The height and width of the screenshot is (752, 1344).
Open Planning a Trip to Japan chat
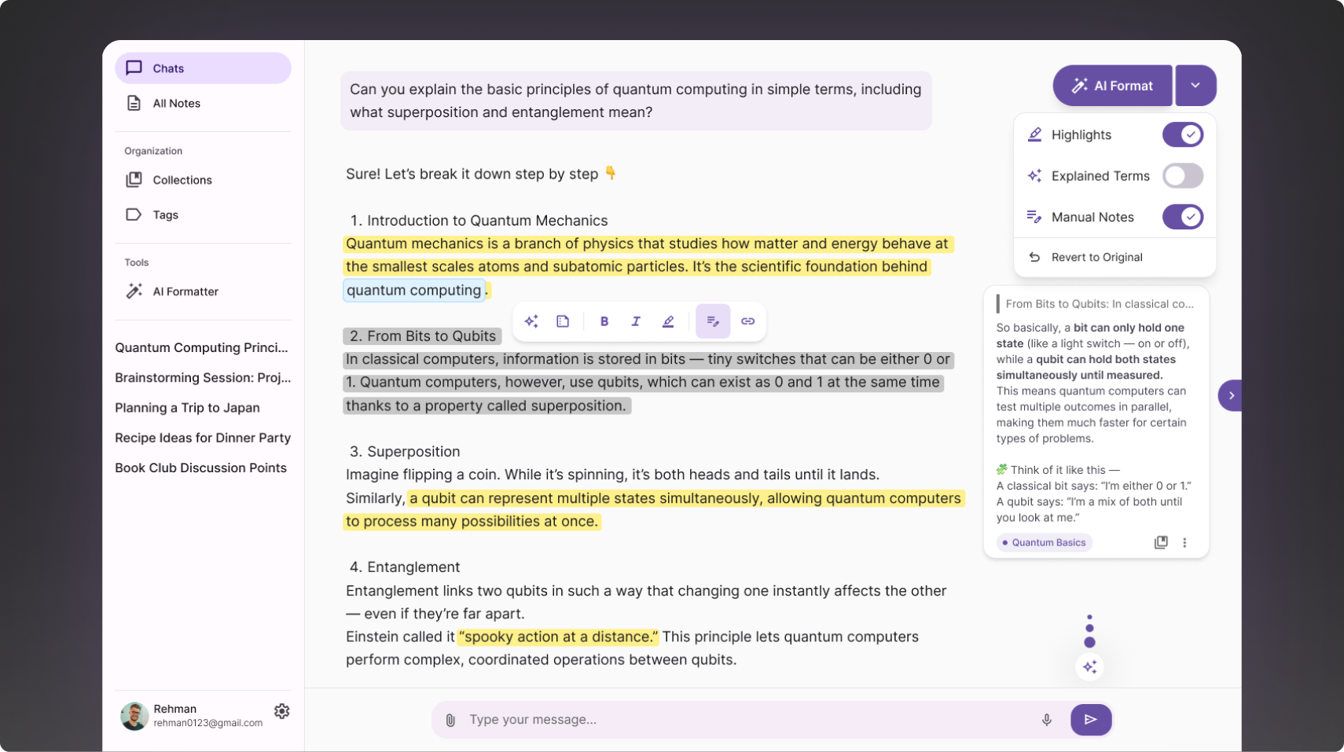point(187,408)
